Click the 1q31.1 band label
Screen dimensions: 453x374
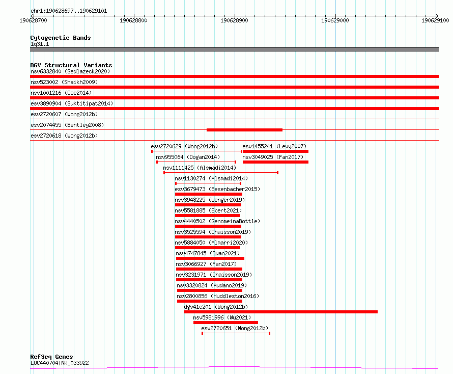(40, 44)
